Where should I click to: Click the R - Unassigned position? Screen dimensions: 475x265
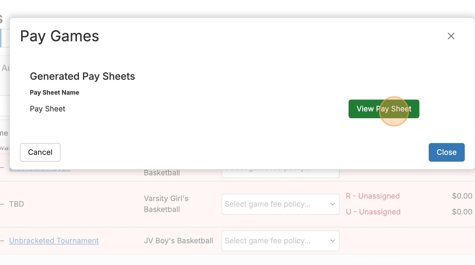tap(373, 196)
